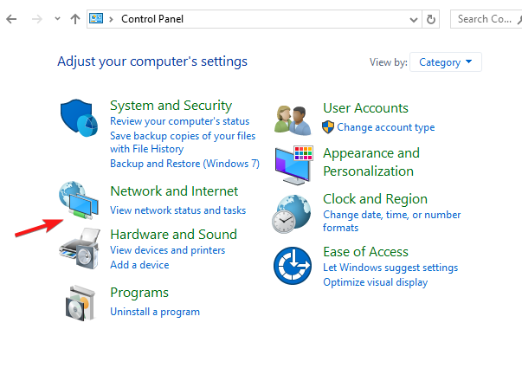Click Add a device link
Viewport: 522px width, 368px height.
(x=139, y=265)
